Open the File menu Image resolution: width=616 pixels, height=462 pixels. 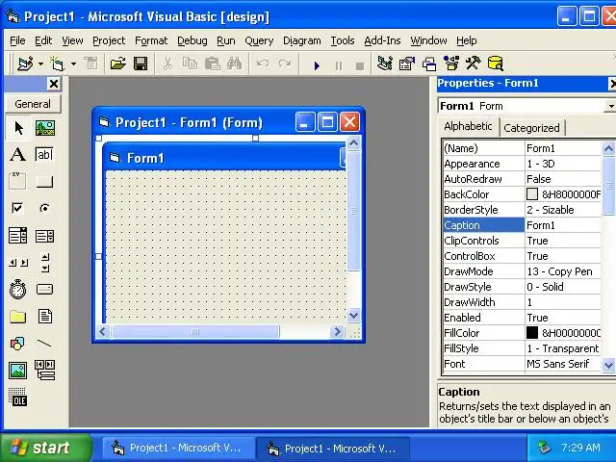point(17,40)
